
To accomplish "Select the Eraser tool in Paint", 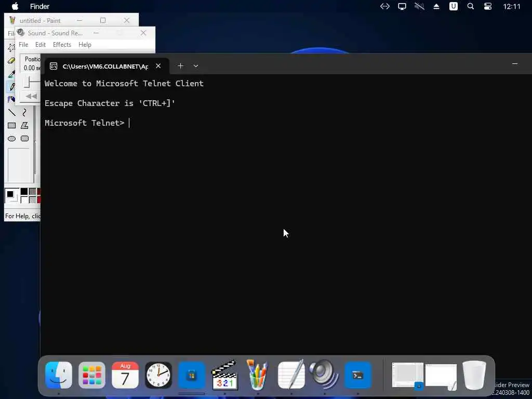I will tap(11, 61).
